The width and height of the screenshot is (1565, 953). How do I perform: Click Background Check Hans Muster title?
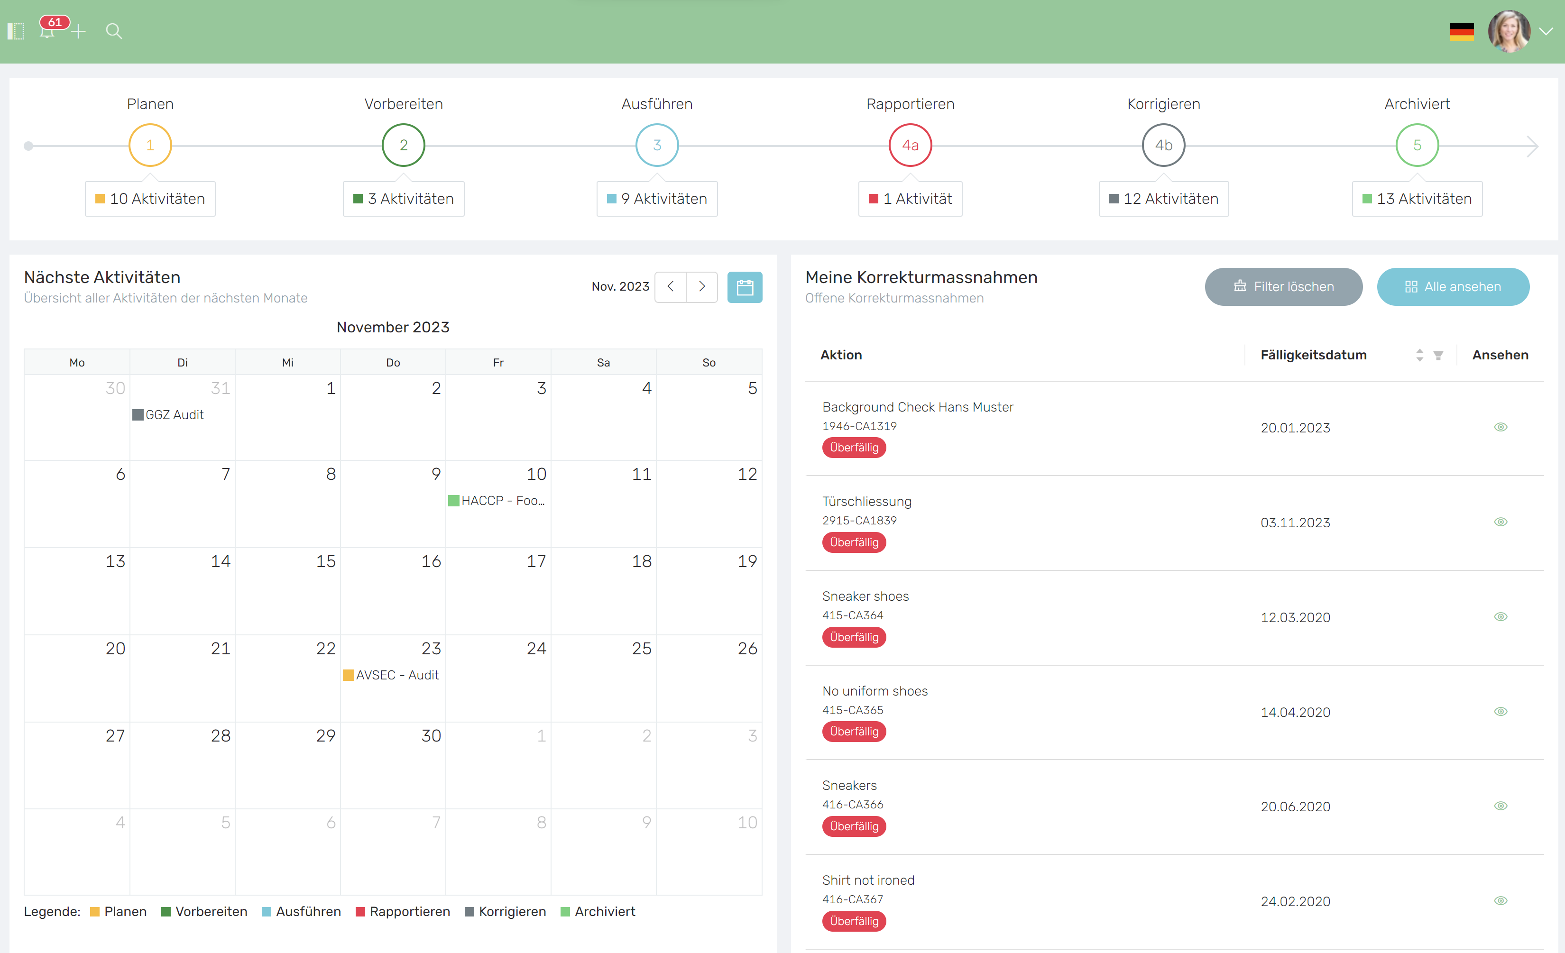pos(918,407)
